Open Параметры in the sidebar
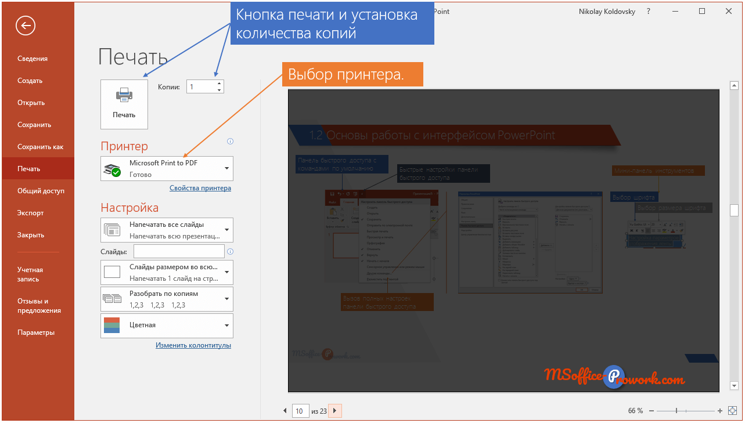The height and width of the screenshot is (423, 745). coord(37,332)
